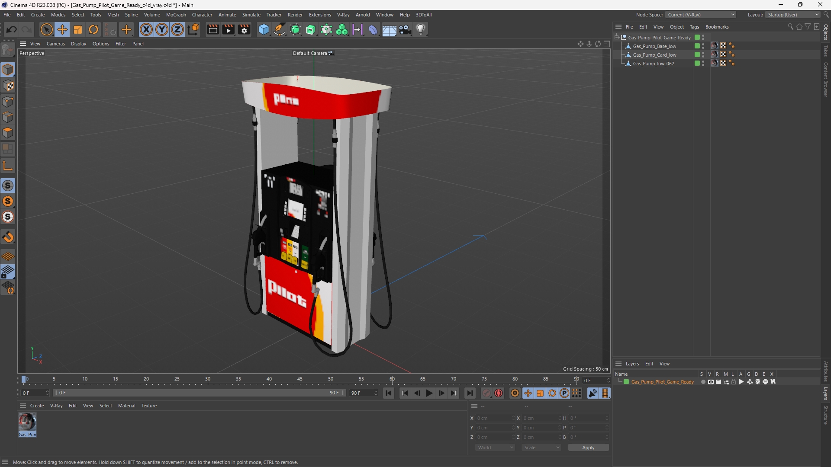Screen dimensions: 831x467
Task: Go to the start of animation
Action: click(x=389, y=393)
